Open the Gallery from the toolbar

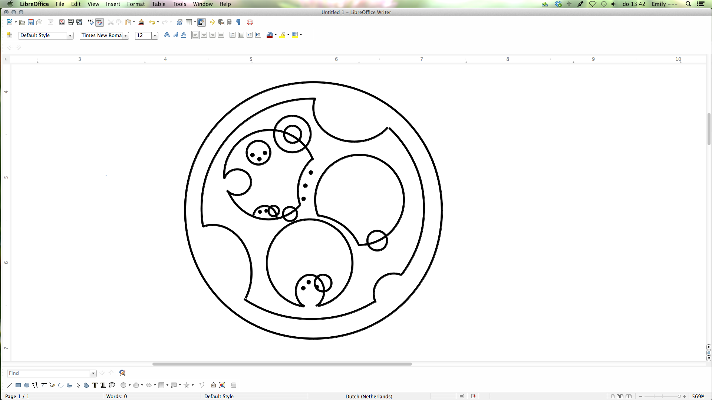[x=221, y=23]
